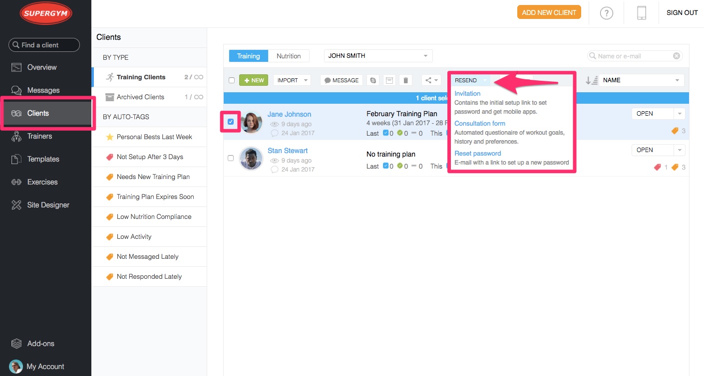The width and height of the screenshot is (704, 376).
Task: Click the SuperGym logo
Action: [46, 13]
